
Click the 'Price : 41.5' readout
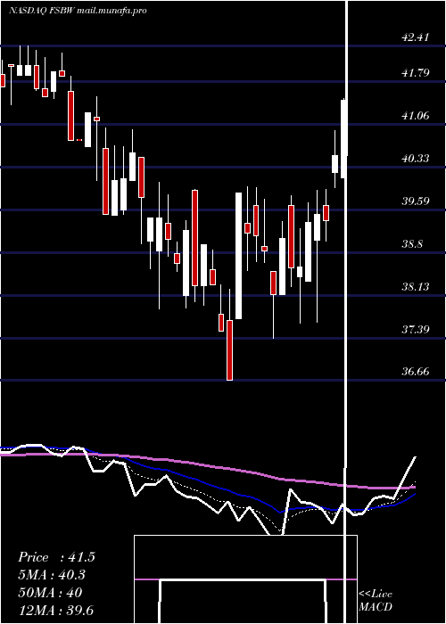tap(56, 557)
